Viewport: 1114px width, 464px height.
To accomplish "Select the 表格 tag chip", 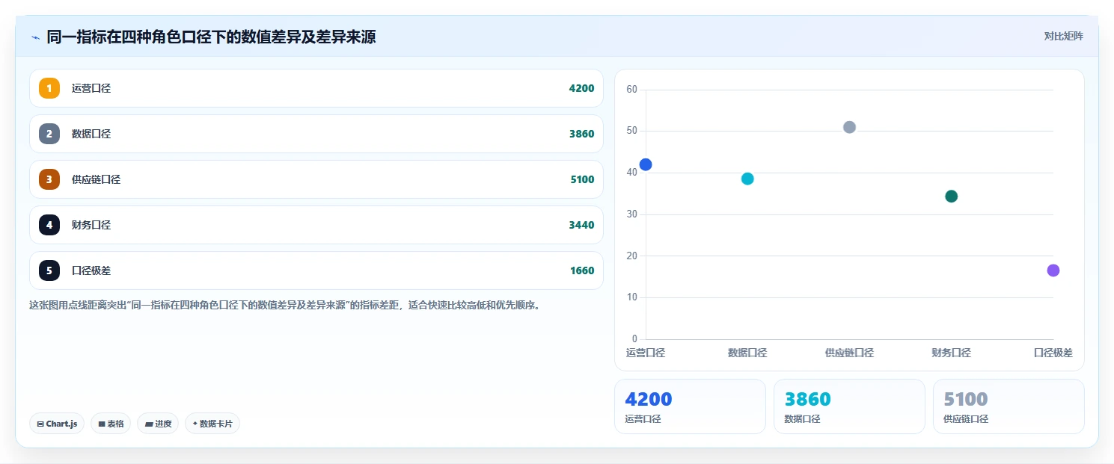I will pos(111,424).
